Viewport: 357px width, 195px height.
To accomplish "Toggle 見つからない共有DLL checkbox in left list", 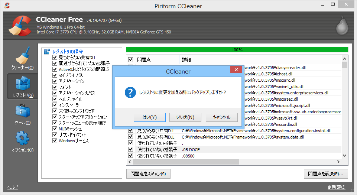I will coord(55,57).
